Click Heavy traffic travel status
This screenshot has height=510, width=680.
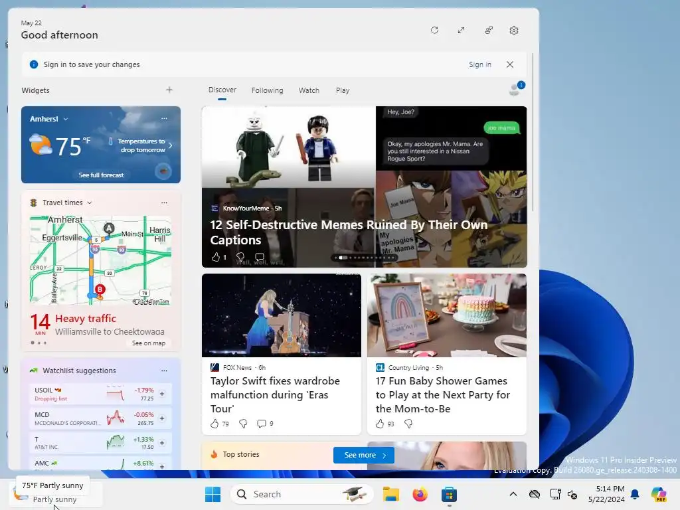[86, 319]
